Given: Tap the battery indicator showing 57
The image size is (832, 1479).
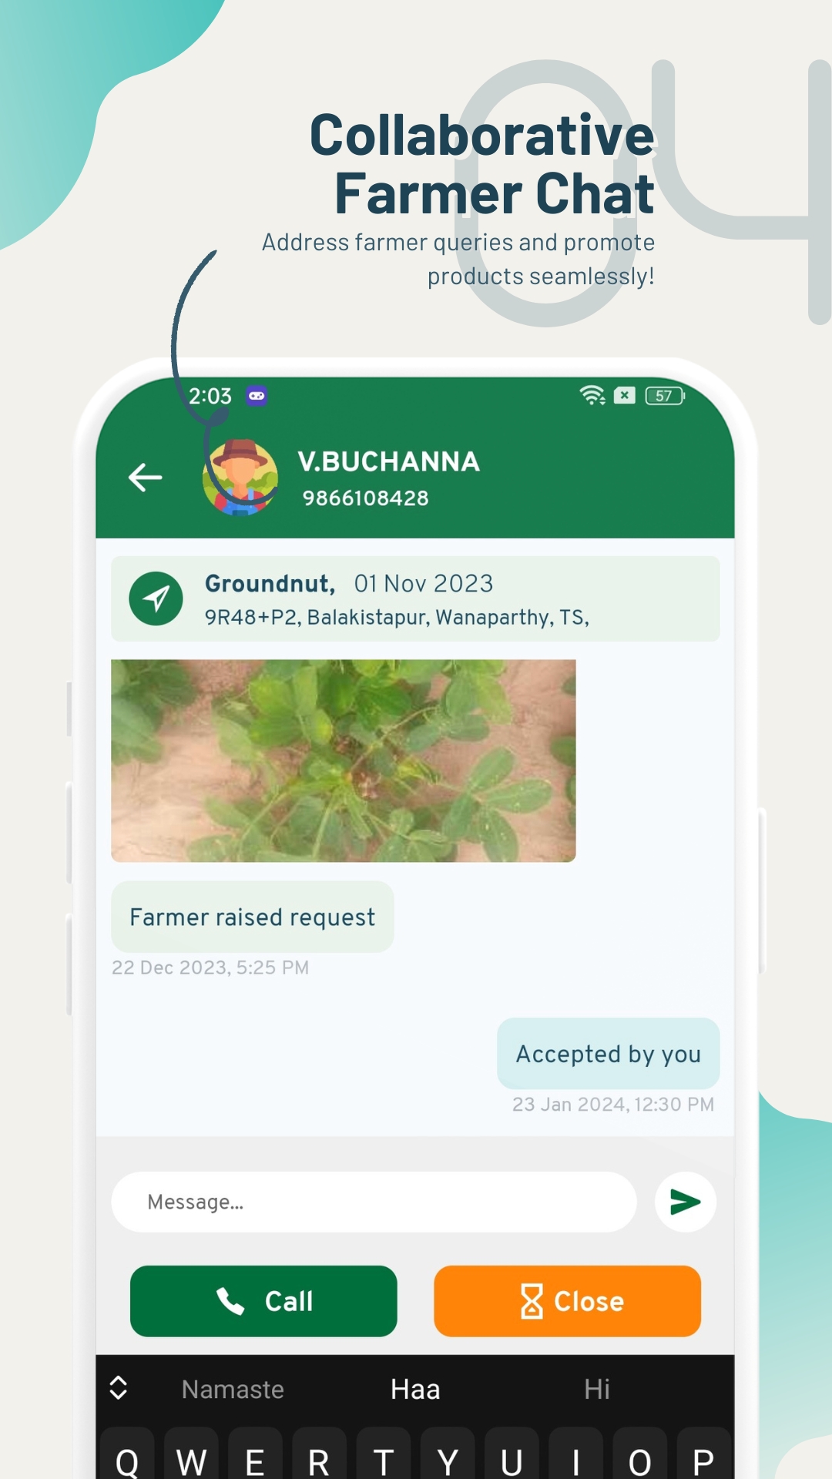Looking at the screenshot, I should tap(665, 396).
